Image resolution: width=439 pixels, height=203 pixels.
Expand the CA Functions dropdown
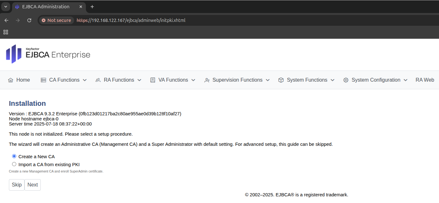[x=85, y=80]
